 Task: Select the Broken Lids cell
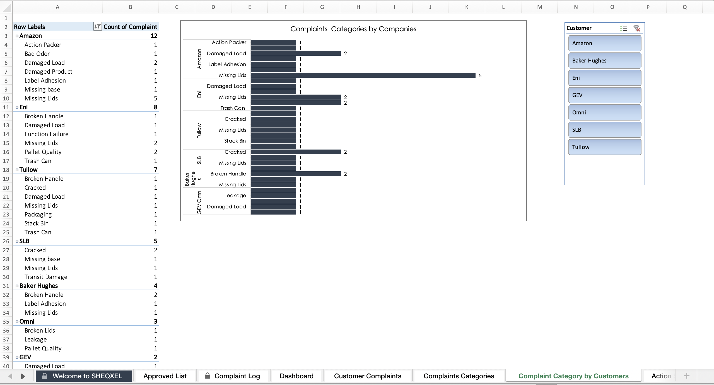[57, 330]
